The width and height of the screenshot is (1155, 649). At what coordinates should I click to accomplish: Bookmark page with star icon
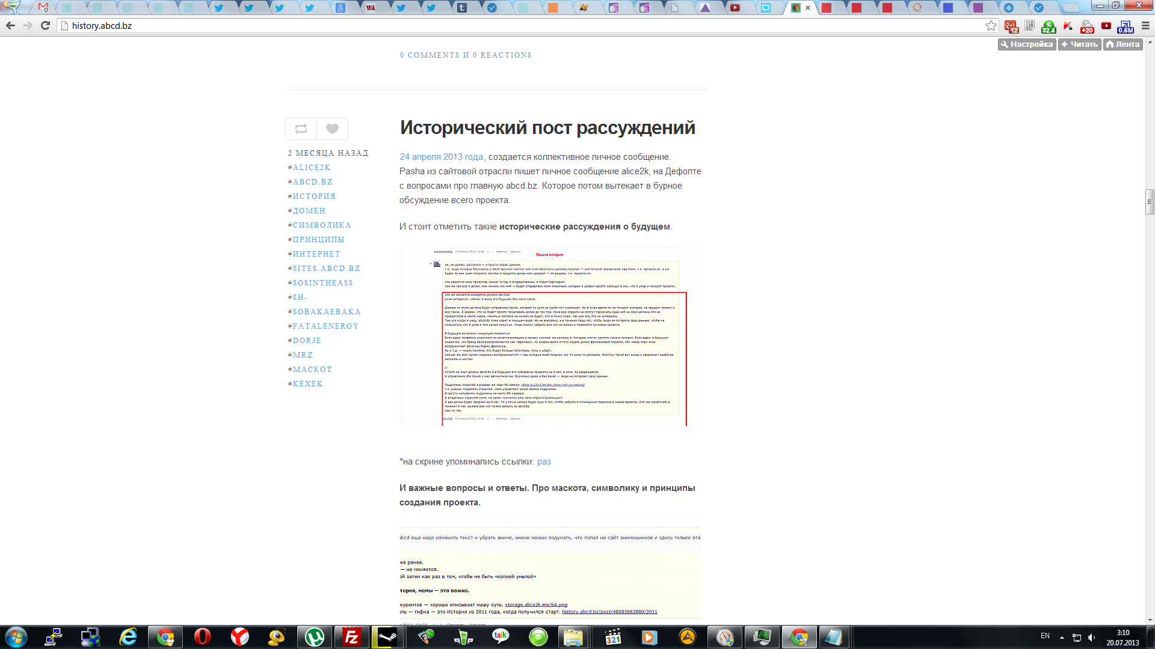991,26
